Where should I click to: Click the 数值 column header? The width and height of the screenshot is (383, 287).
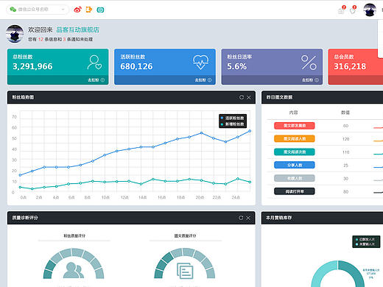pyautogui.click(x=345, y=113)
